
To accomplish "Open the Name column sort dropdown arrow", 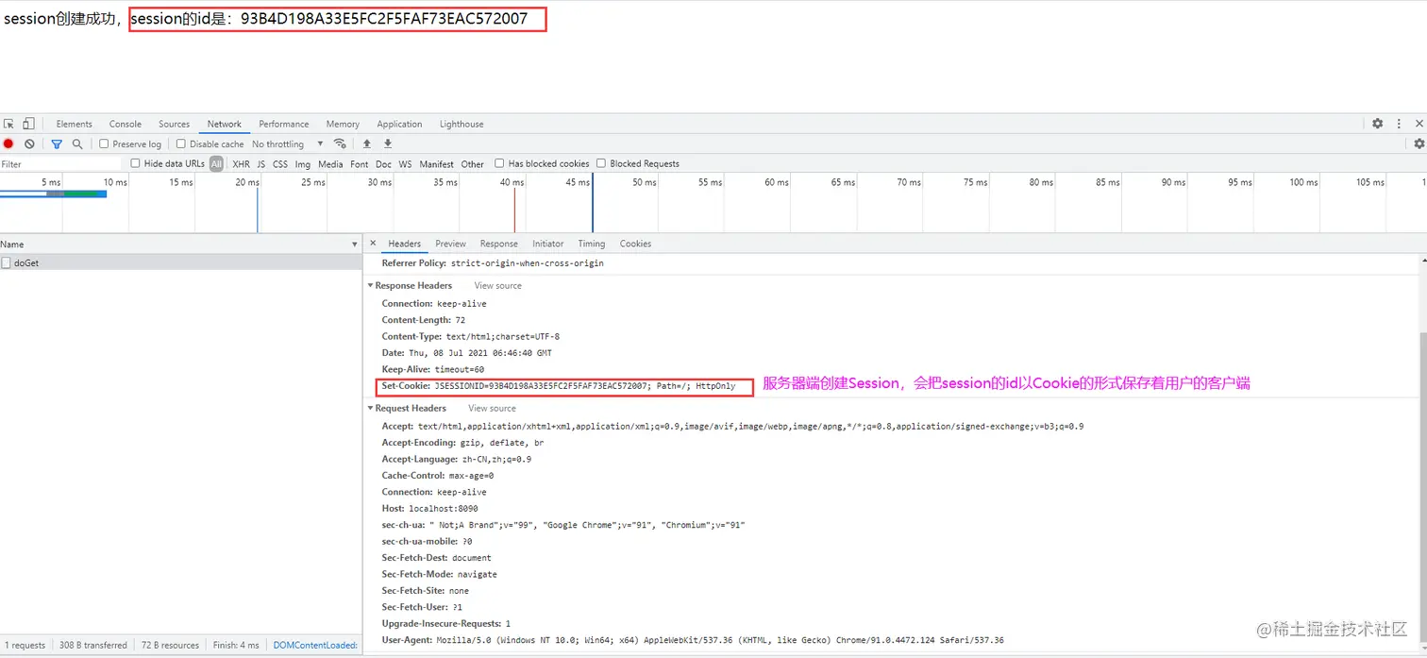I will 354,245.
